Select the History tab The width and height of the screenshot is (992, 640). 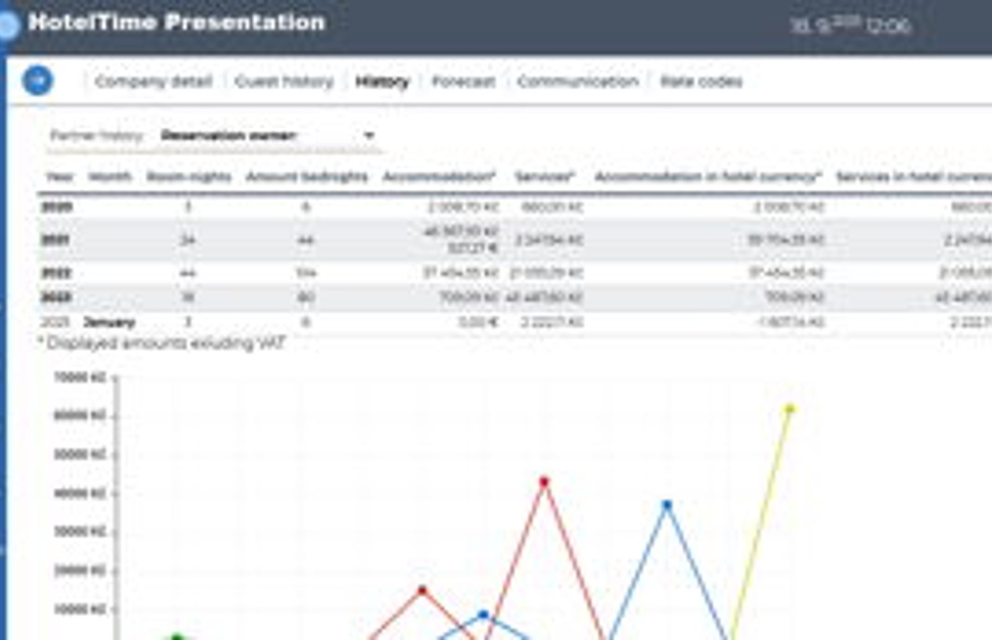pos(382,81)
